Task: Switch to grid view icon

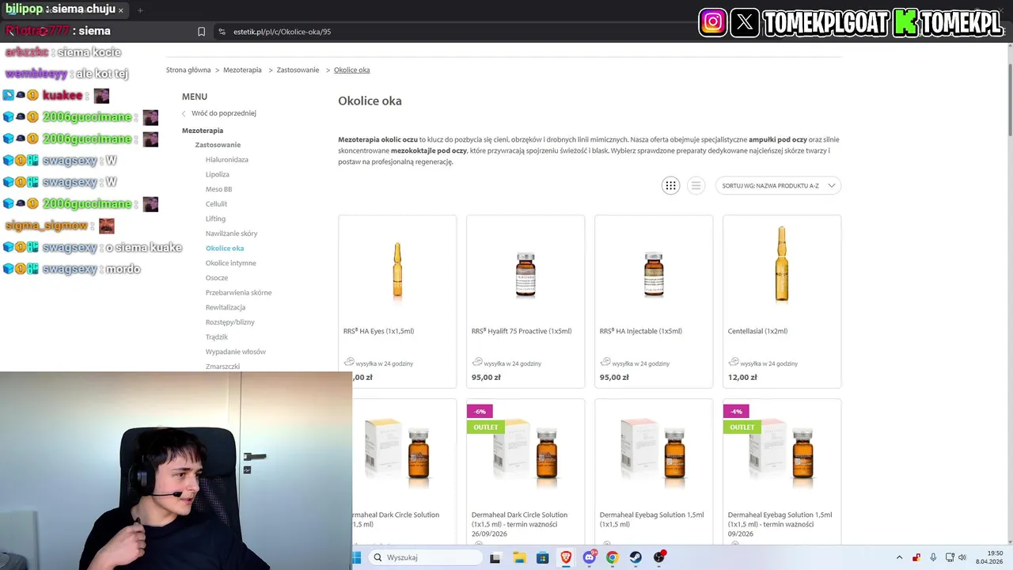Action: click(670, 185)
